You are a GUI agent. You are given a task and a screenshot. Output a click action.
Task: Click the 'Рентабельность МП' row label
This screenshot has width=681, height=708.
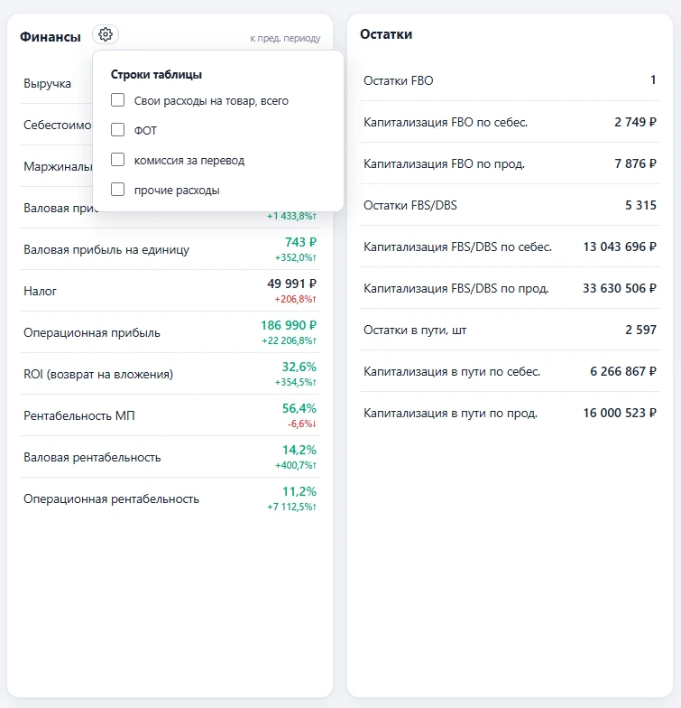tap(79, 415)
